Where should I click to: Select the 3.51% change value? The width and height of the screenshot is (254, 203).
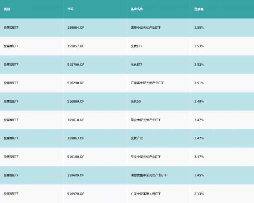[199, 83]
